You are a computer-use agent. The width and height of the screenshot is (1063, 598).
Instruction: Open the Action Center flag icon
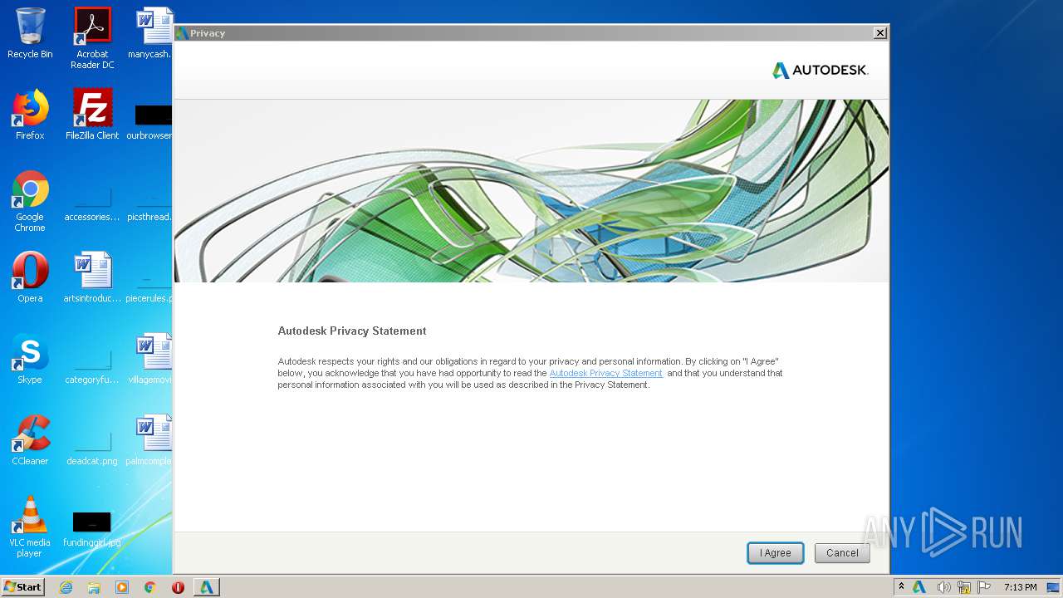point(983,587)
